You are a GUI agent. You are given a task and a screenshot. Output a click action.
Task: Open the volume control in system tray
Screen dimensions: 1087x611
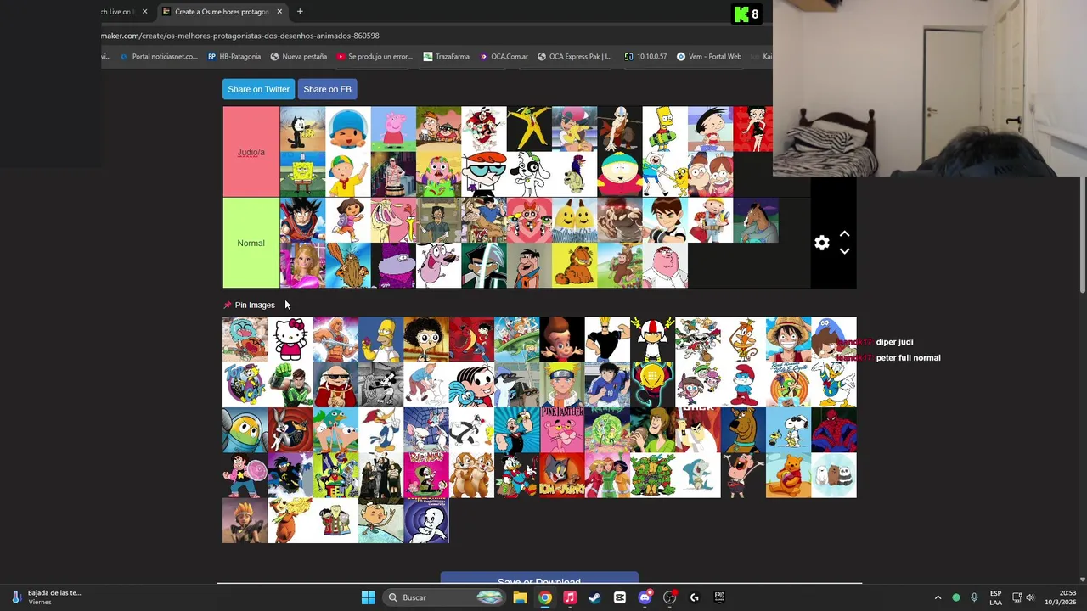click(1030, 597)
